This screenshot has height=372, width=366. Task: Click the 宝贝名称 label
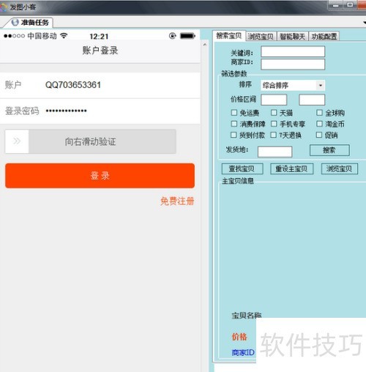pyautogui.click(x=247, y=316)
